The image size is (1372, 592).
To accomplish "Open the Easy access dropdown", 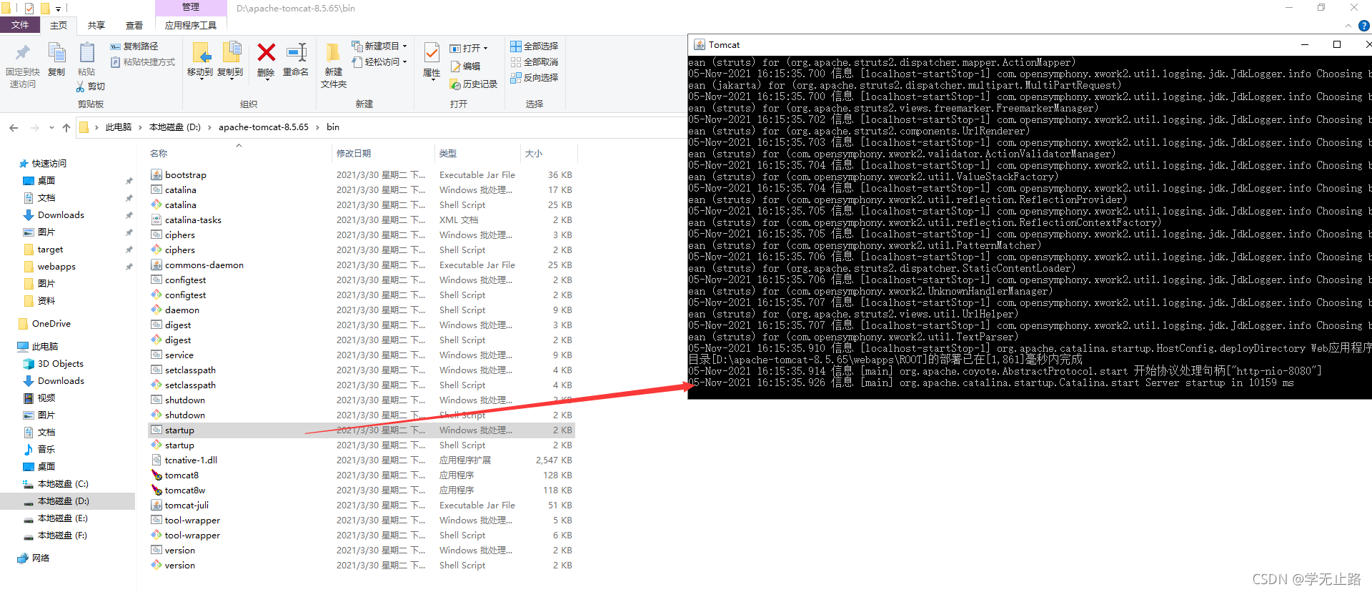I will coord(379,62).
